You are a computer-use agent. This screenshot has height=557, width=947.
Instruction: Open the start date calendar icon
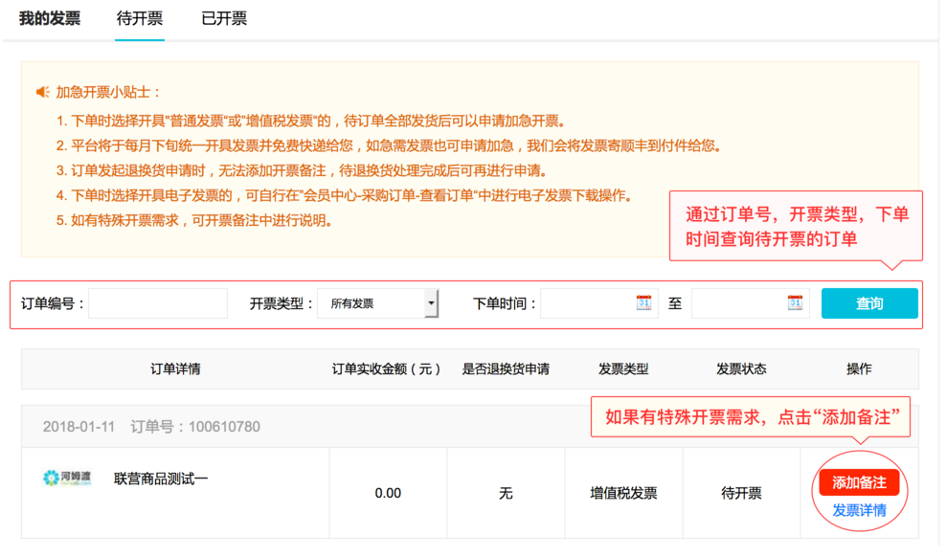[643, 302]
